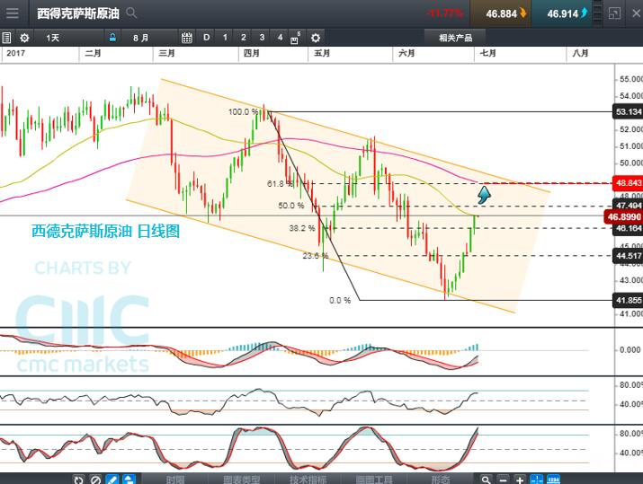
Task: Click the save layout icon with badge
Action: 295,38
